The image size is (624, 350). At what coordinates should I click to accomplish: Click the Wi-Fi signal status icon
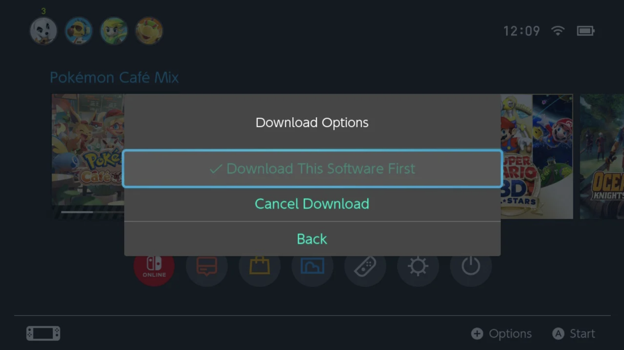(558, 31)
